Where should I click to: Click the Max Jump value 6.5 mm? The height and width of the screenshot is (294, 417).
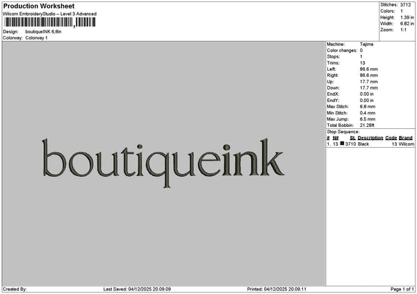(368, 119)
